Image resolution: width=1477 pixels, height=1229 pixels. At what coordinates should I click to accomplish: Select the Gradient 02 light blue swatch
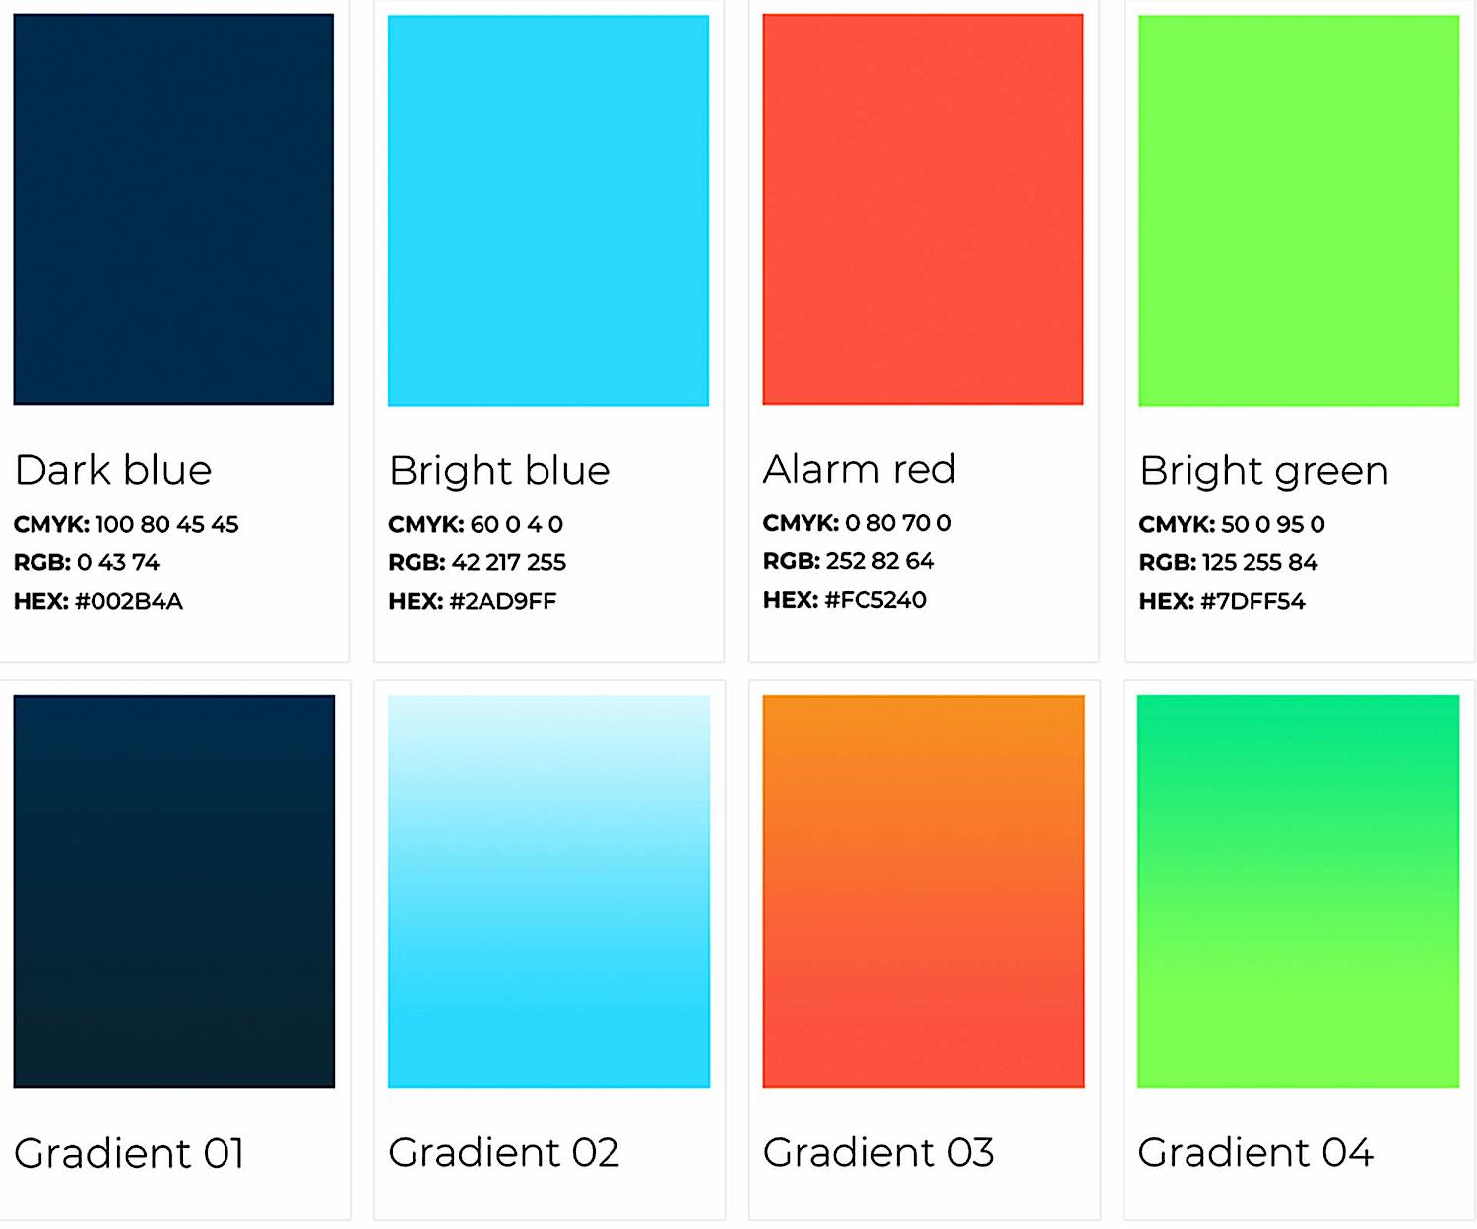(548, 891)
